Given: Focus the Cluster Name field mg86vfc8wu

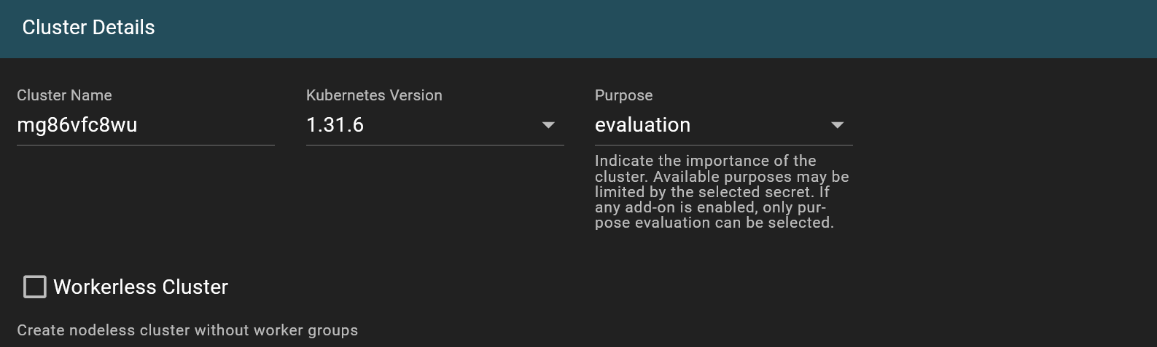Looking at the screenshot, I should [146, 125].
